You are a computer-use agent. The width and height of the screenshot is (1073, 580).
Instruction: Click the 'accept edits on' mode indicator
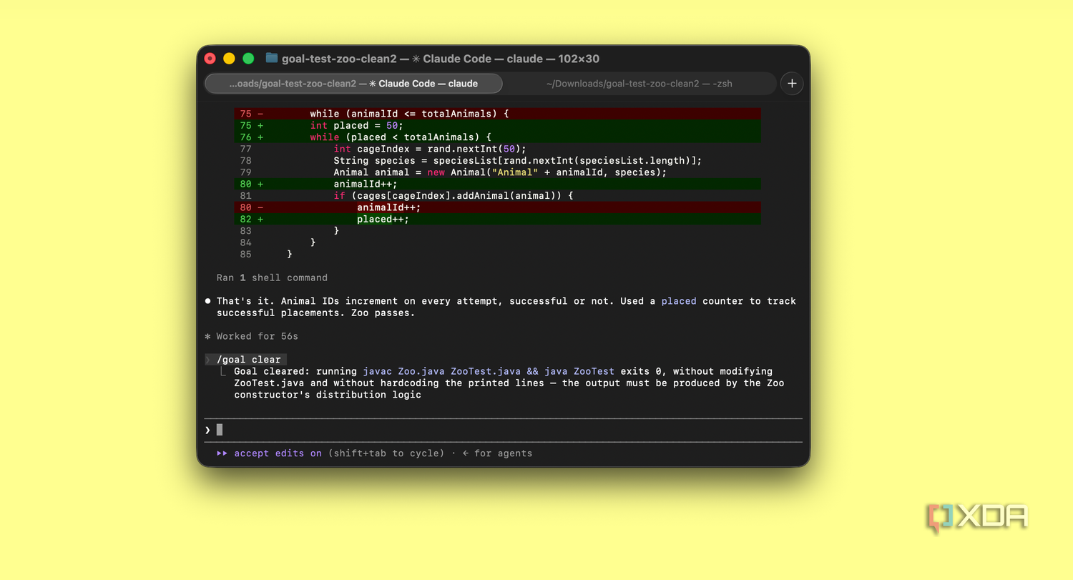click(x=278, y=453)
